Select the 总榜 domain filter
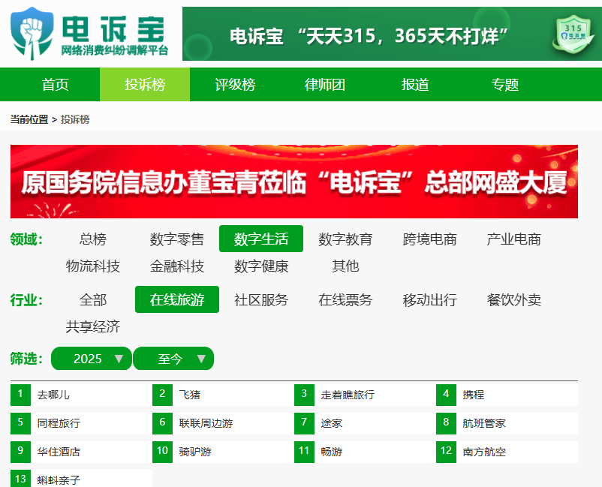 (93, 239)
